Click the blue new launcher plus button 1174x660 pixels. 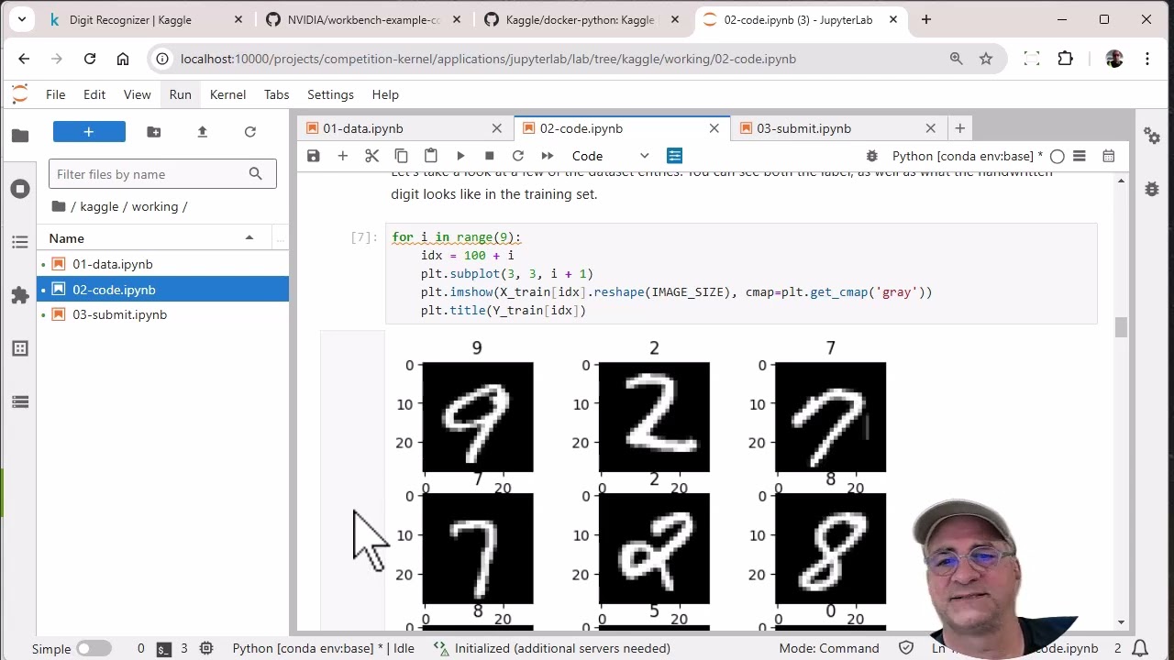(x=89, y=132)
